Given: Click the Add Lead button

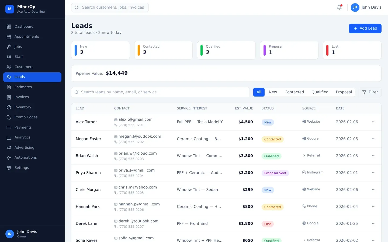Looking at the screenshot, I should tap(365, 28).
